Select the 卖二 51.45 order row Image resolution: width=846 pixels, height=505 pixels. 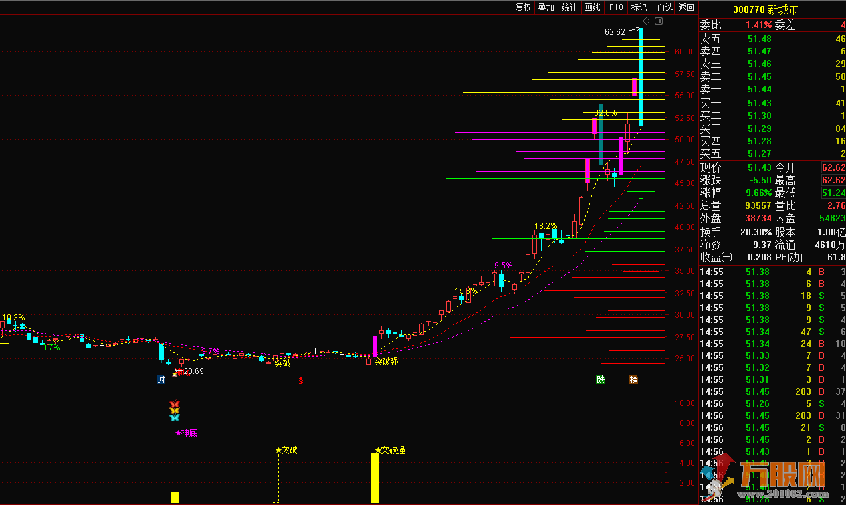tap(772, 77)
